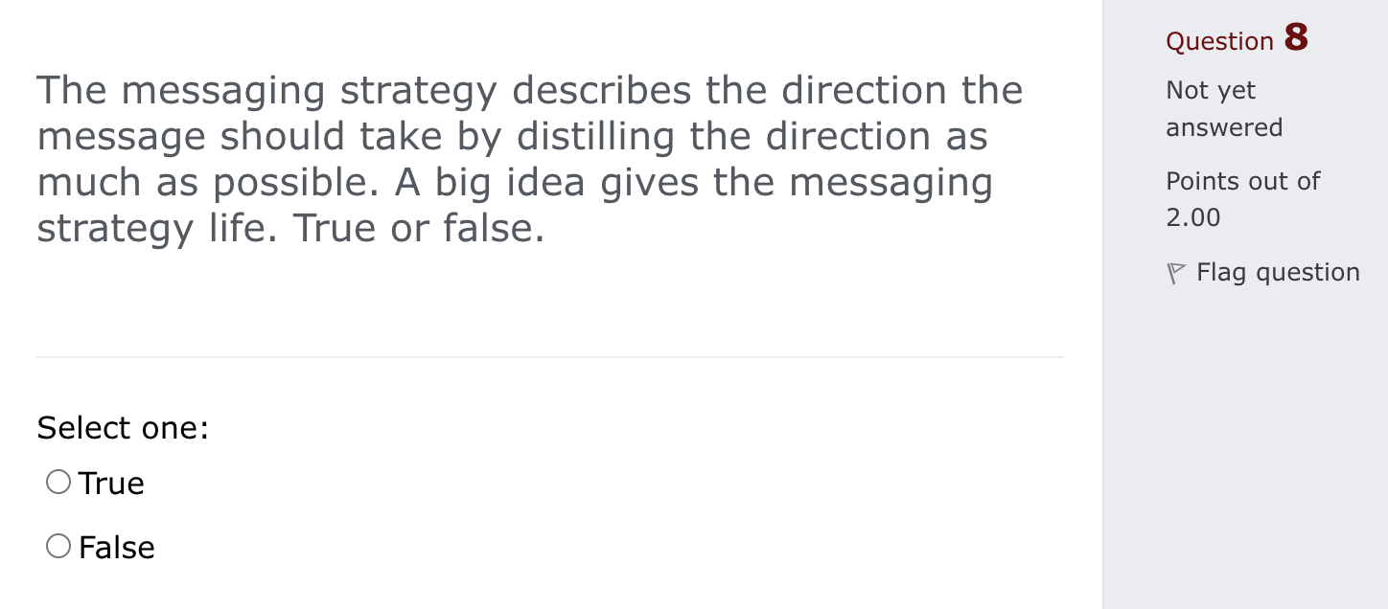Click the empty circle beside False
1388x609 pixels.
pos(58,545)
